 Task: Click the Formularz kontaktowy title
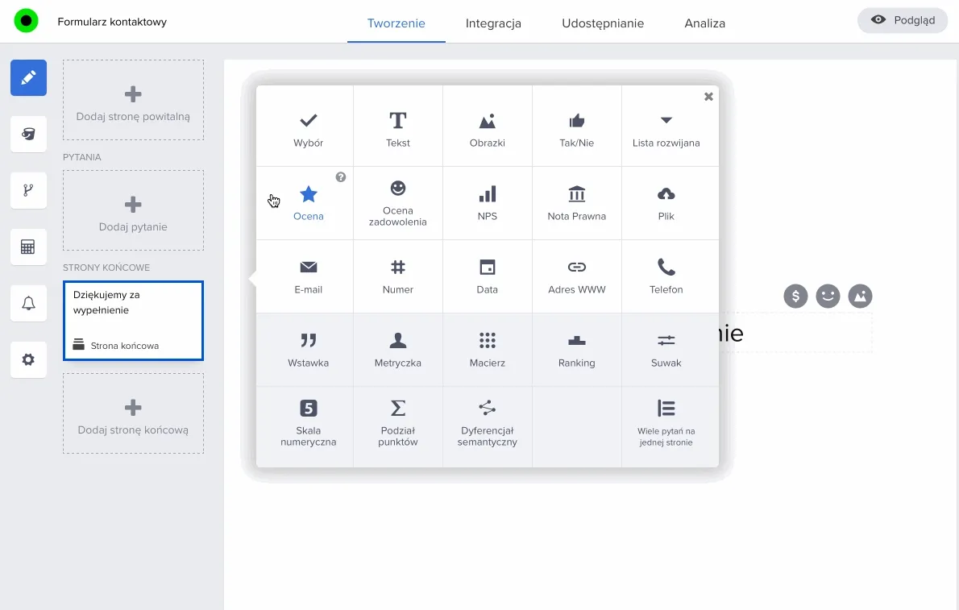[112, 22]
